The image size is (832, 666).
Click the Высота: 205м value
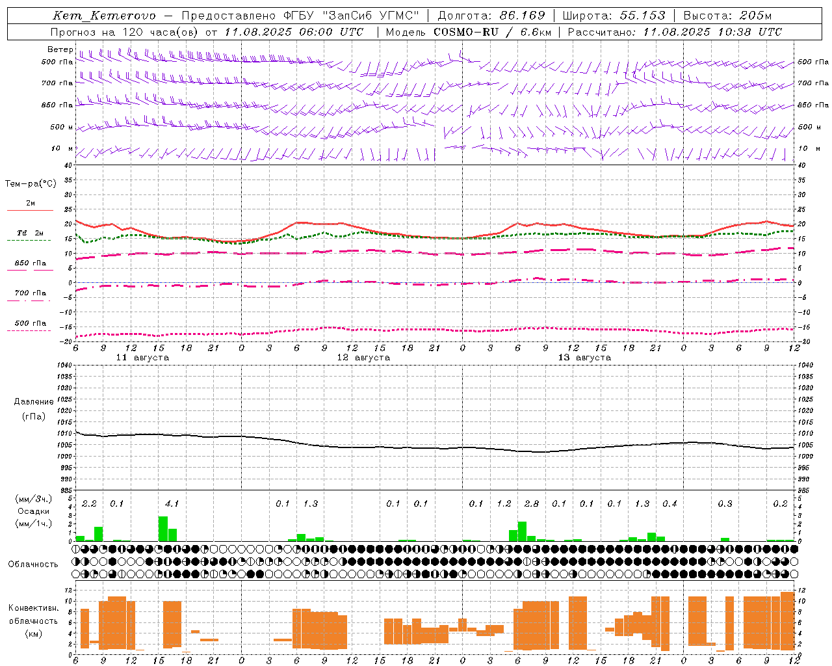[x=728, y=16]
